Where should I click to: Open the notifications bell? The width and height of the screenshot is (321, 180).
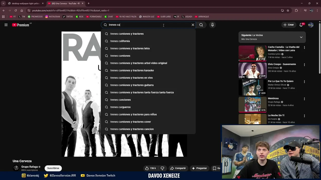pyautogui.click(x=301, y=25)
